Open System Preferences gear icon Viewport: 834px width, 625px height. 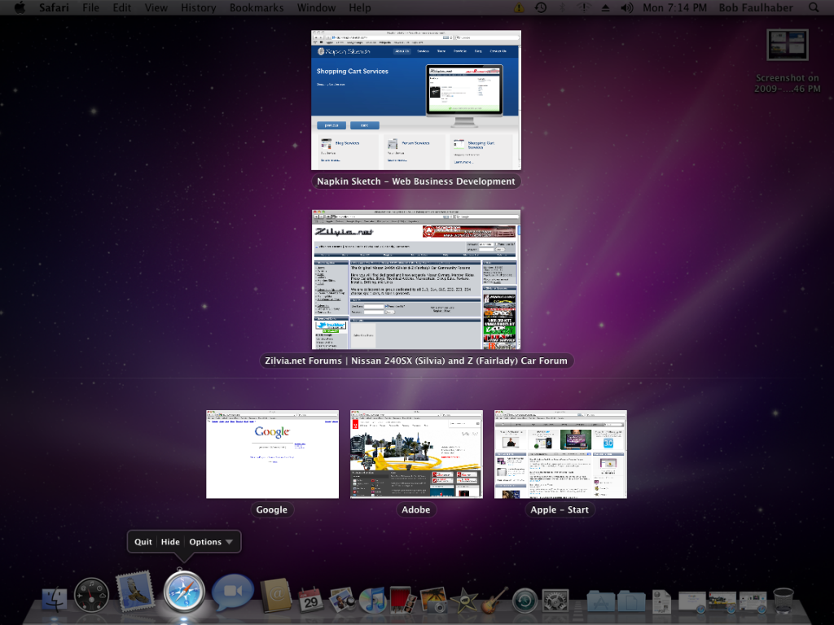555,601
